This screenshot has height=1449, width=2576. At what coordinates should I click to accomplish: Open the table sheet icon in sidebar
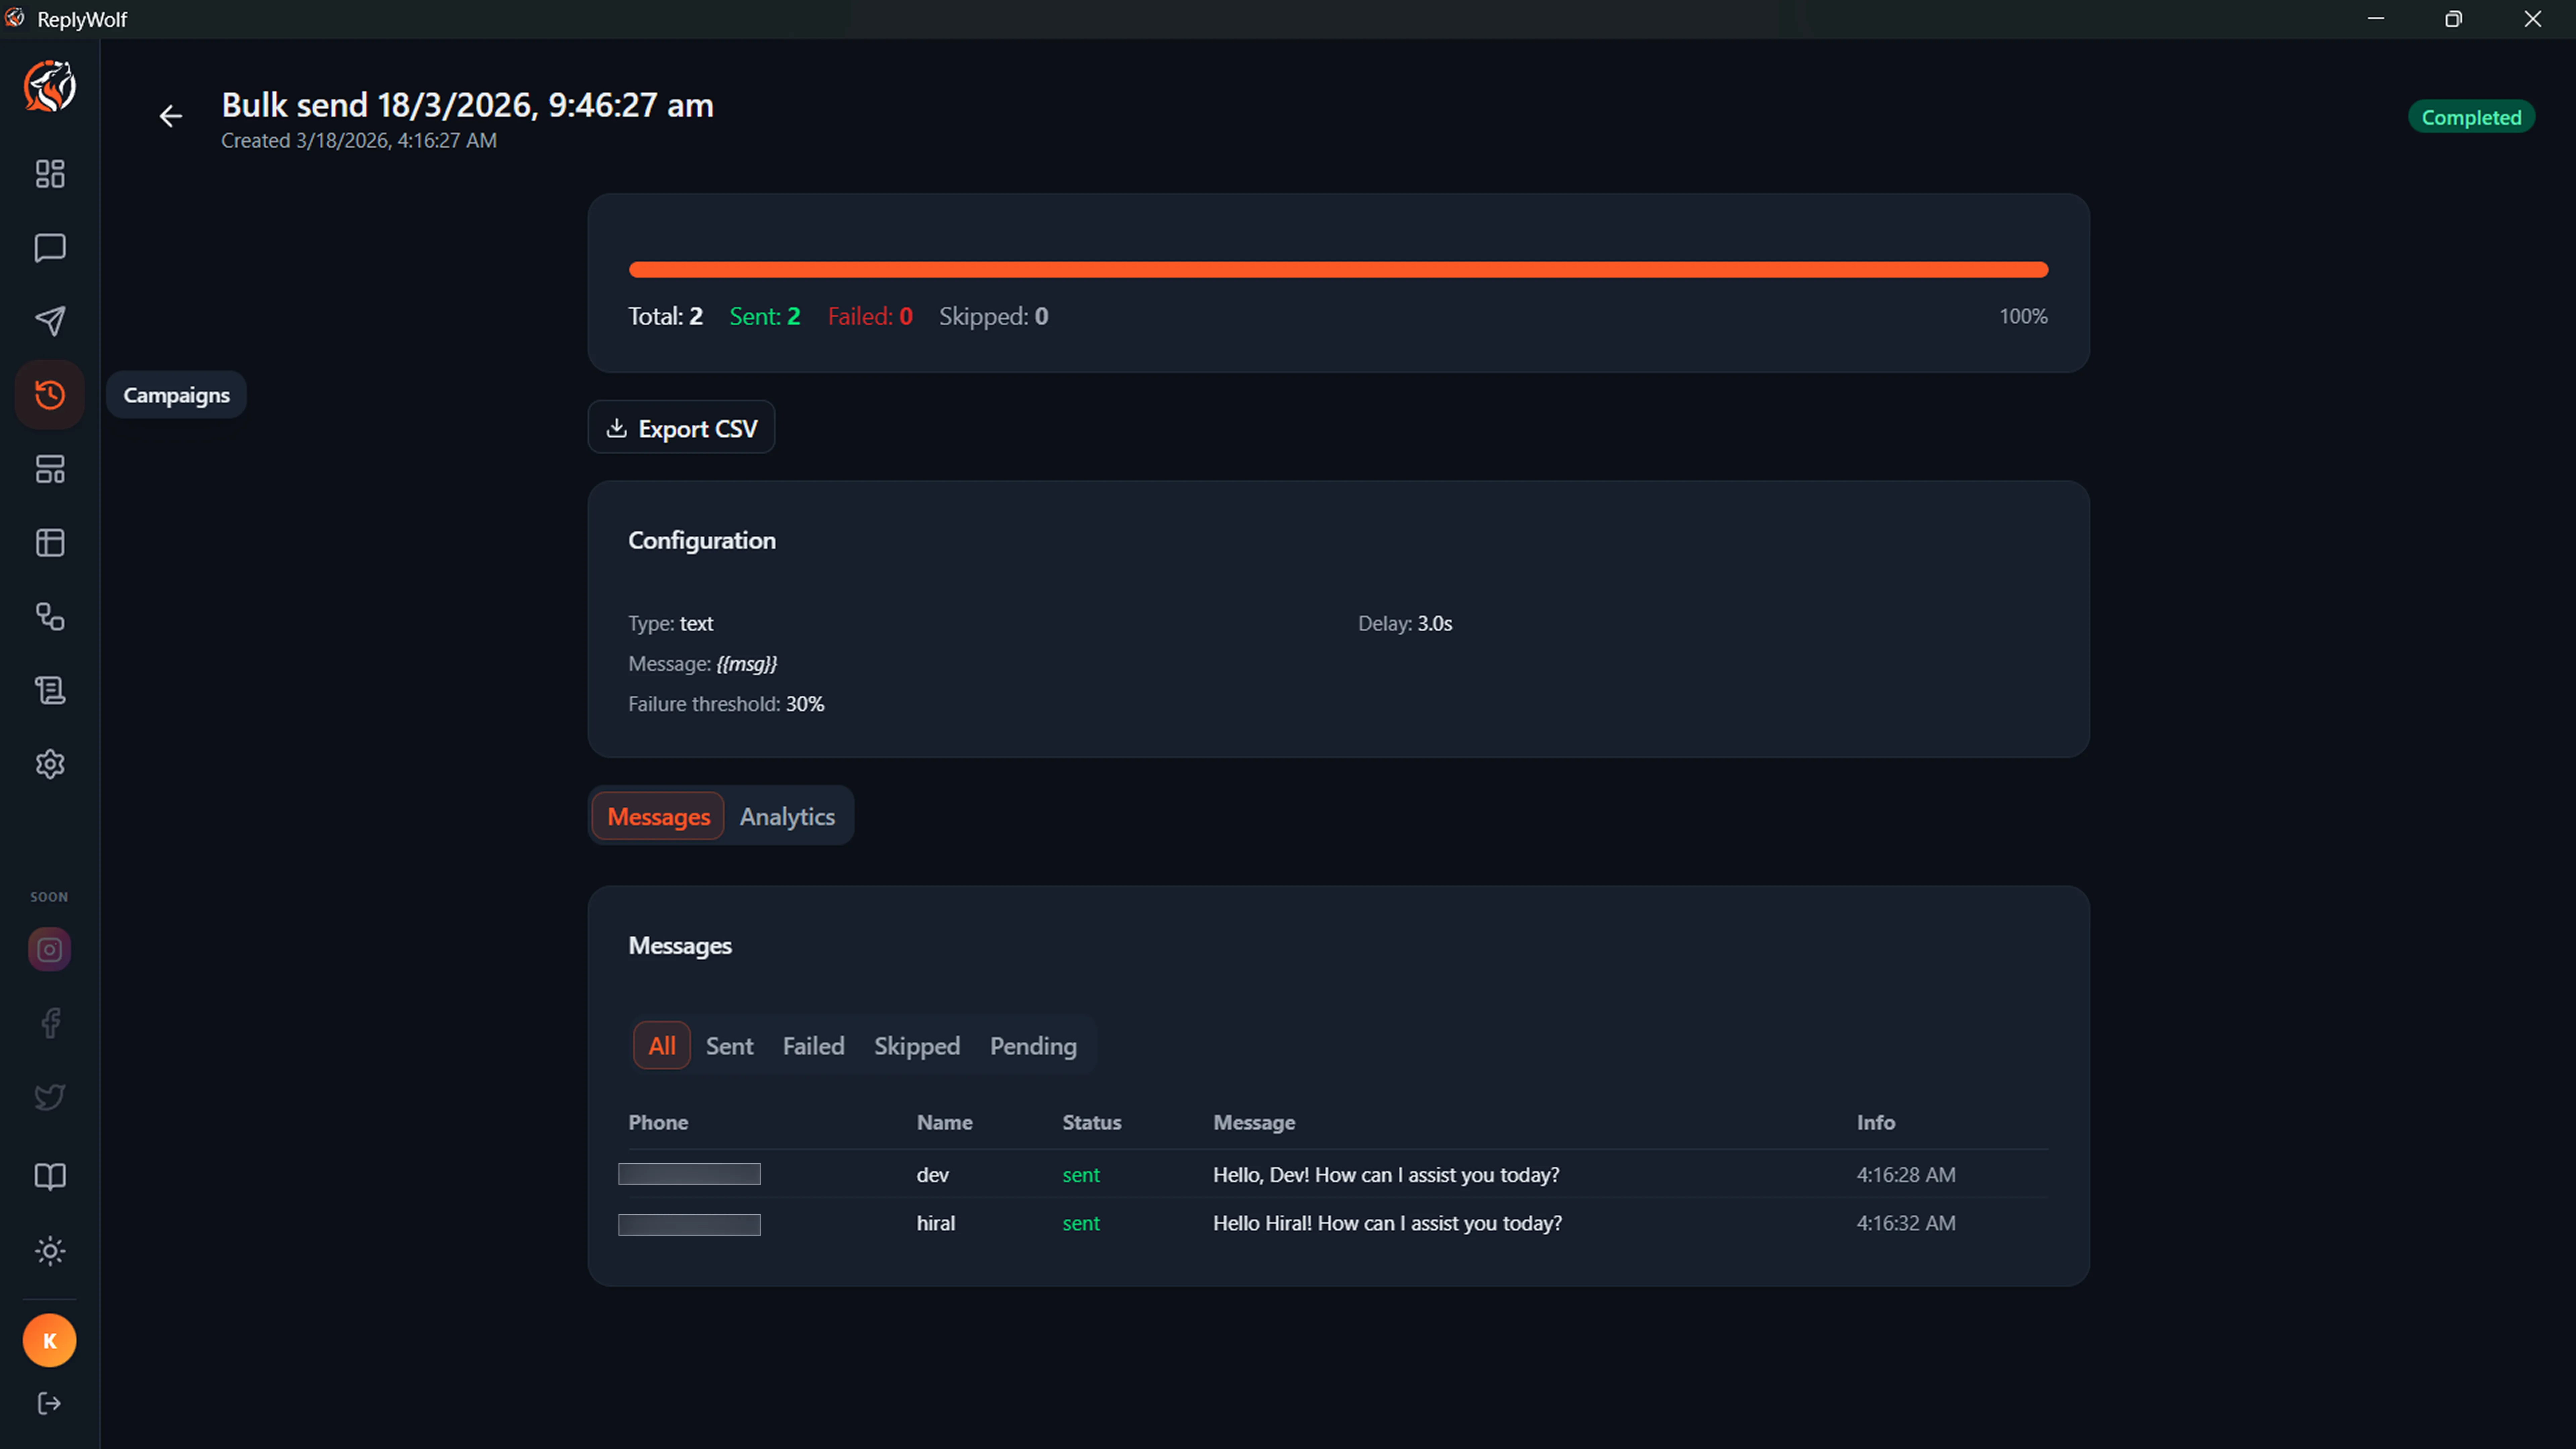tap(50, 543)
